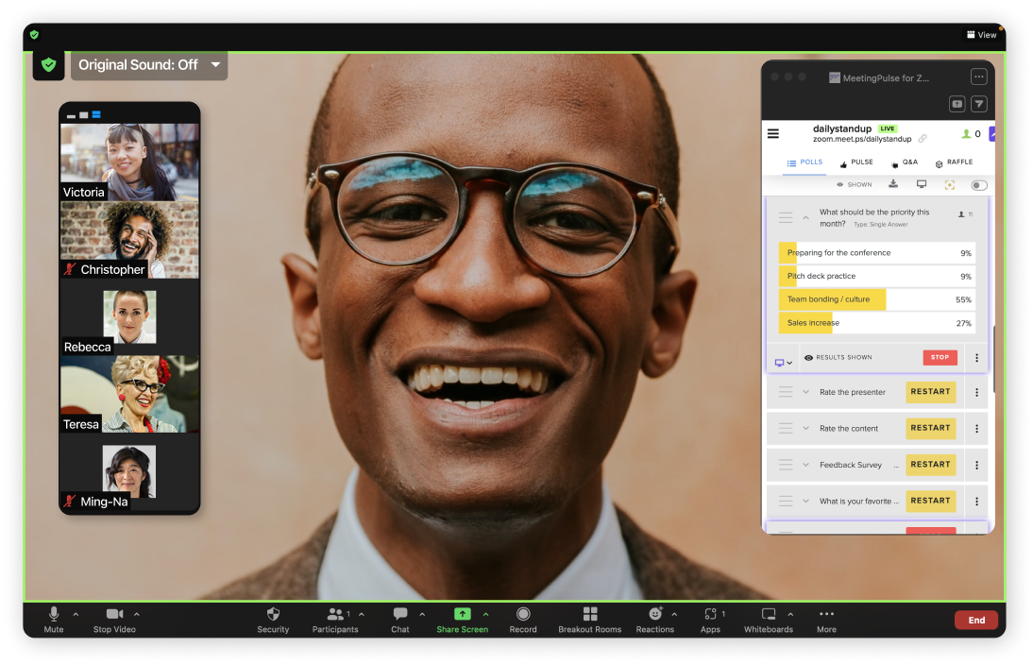Toggle the Shown eye indicator
The width and height of the screenshot is (1033, 665).
840,184
